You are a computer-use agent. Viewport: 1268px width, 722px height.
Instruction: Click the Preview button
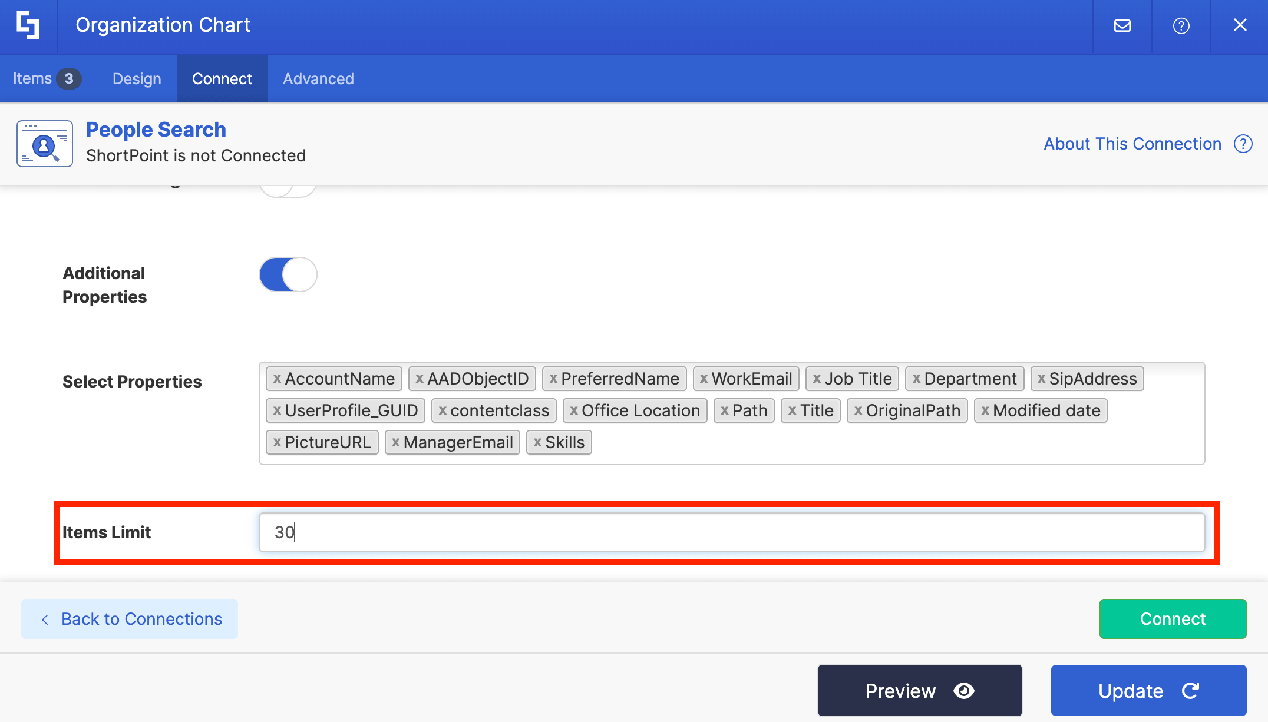pos(920,691)
